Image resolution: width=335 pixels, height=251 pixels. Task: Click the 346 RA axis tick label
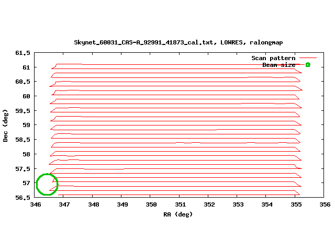coord(36,204)
